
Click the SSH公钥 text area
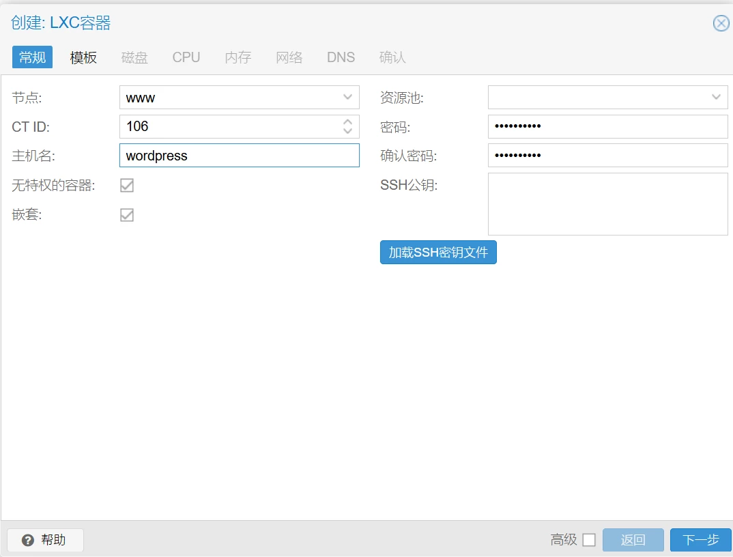click(x=607, y=203)
